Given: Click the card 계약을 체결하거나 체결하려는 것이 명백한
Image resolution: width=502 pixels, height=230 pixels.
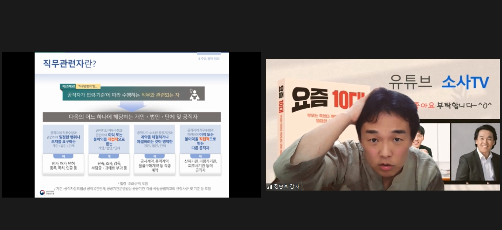Looking at the screenshot, I should coord(155,139).
